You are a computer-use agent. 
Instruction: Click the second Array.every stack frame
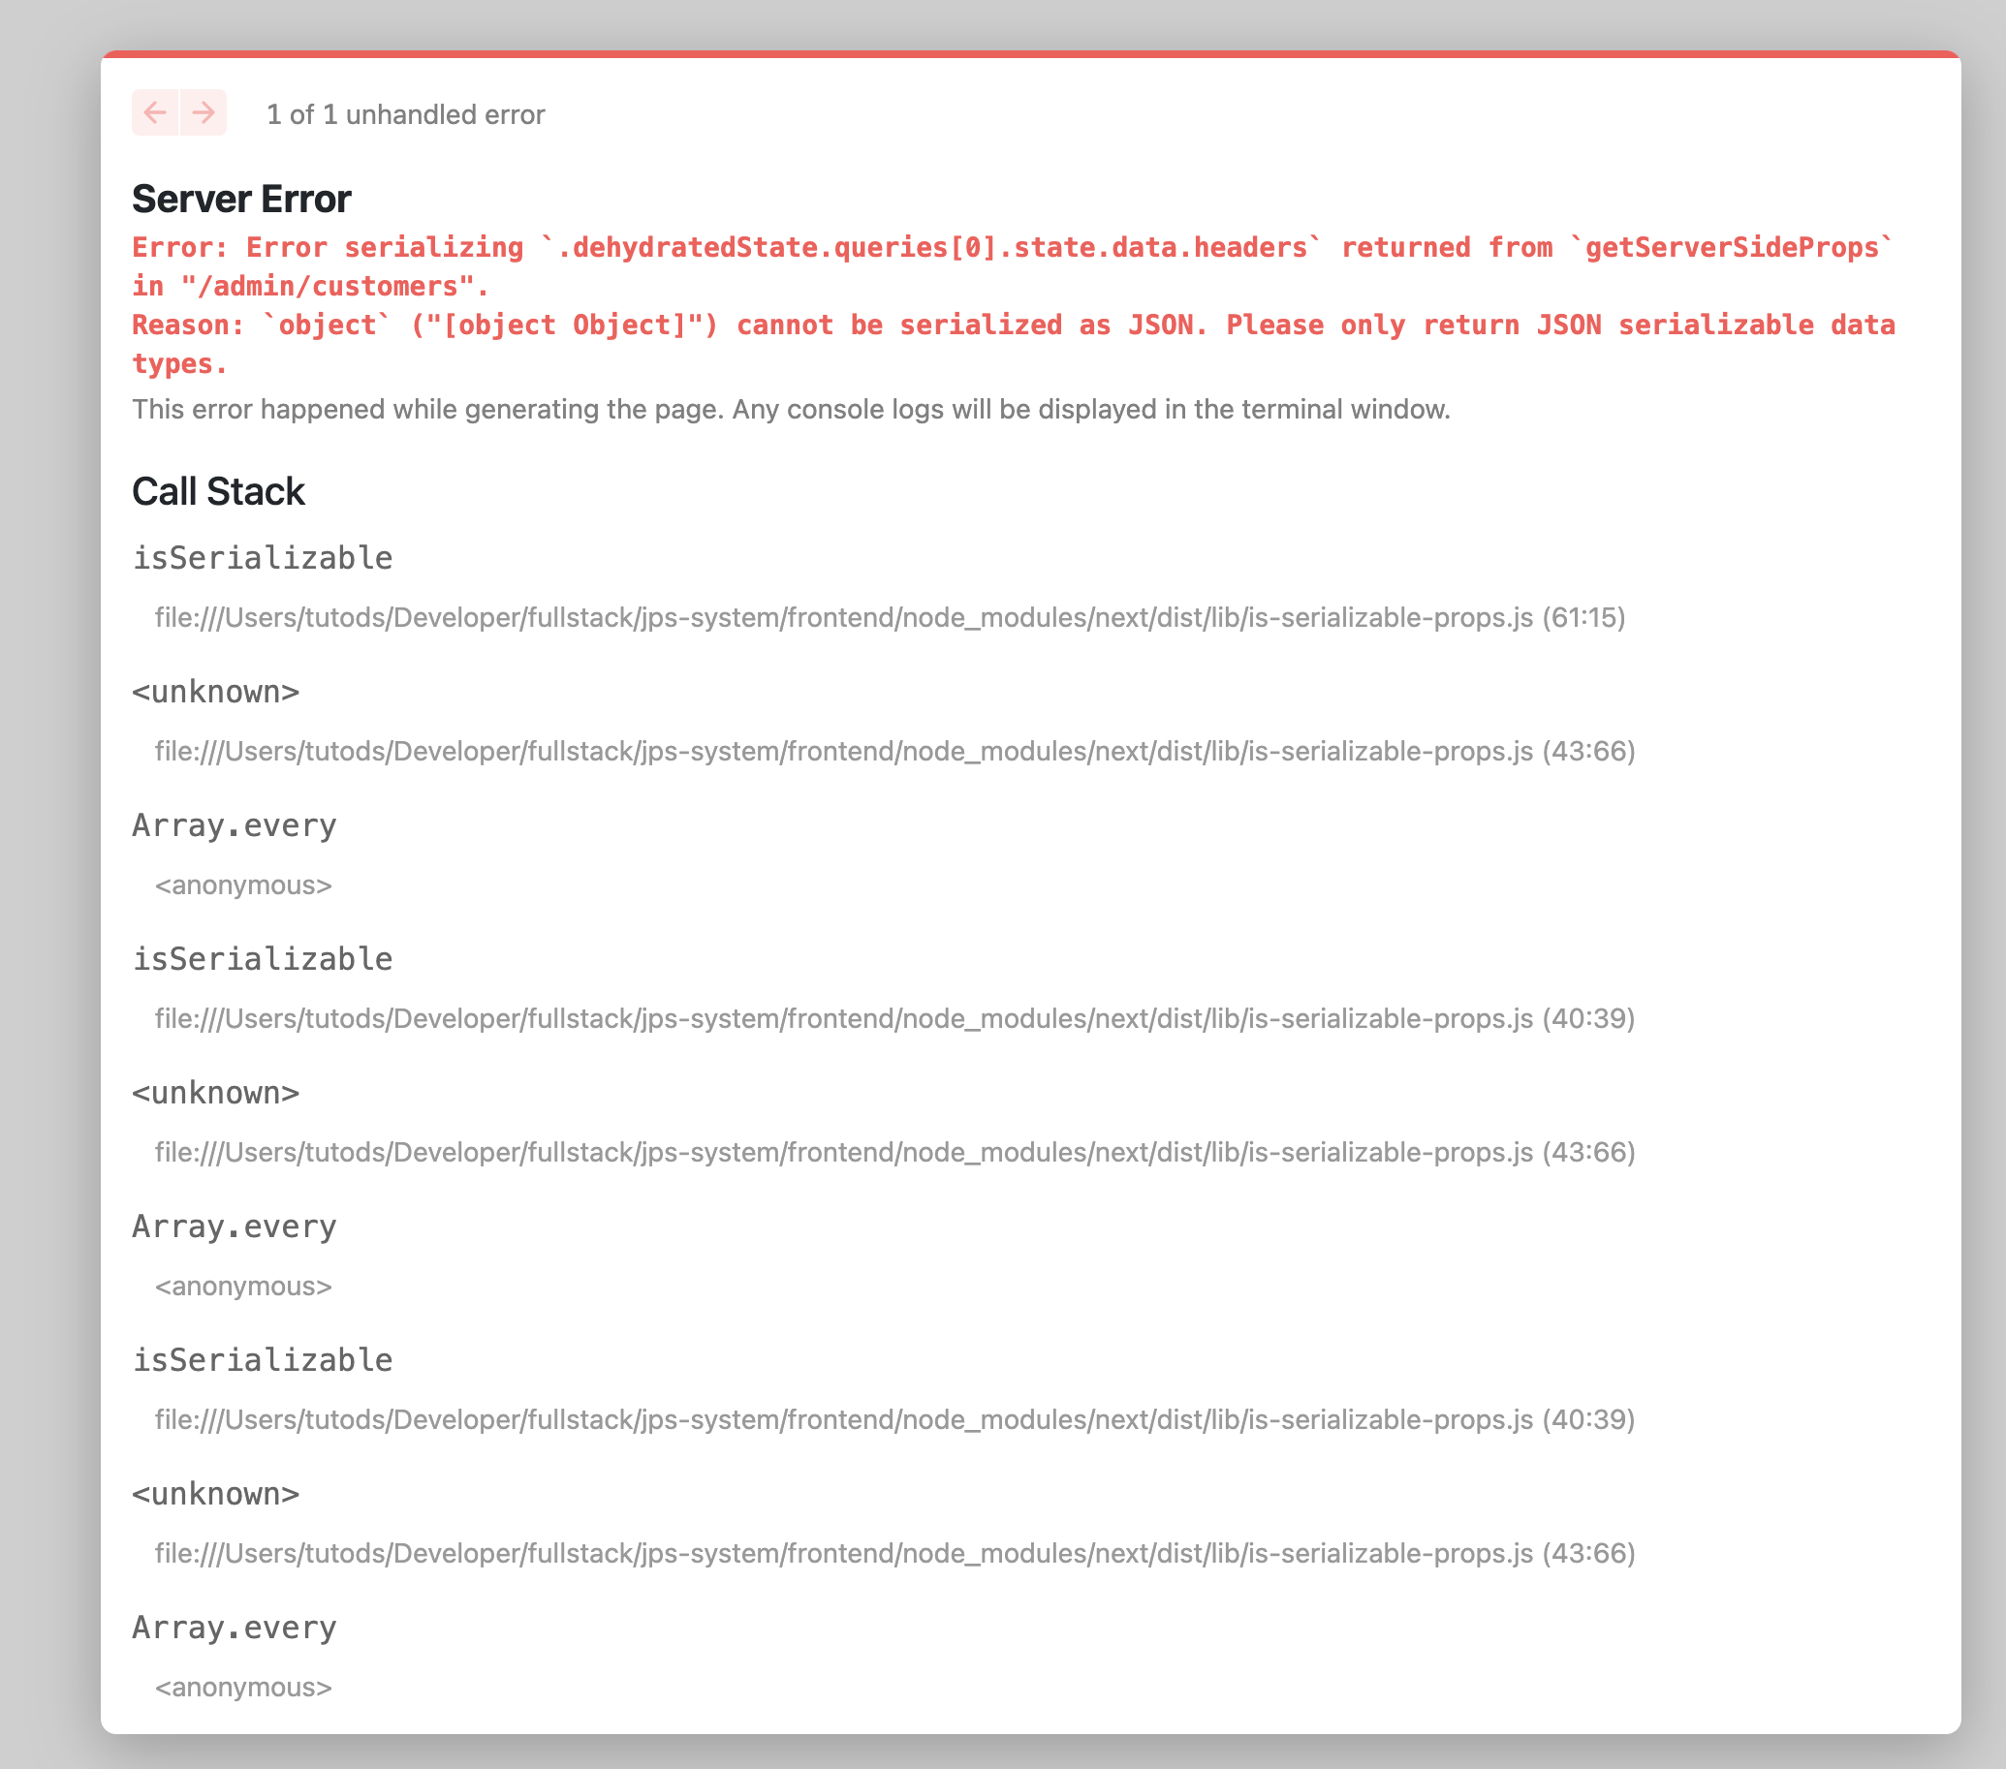click(x=235, y=1226)
